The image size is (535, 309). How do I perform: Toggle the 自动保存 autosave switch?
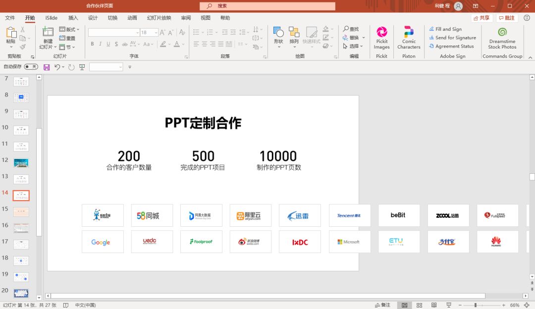(x=31, y=67)
